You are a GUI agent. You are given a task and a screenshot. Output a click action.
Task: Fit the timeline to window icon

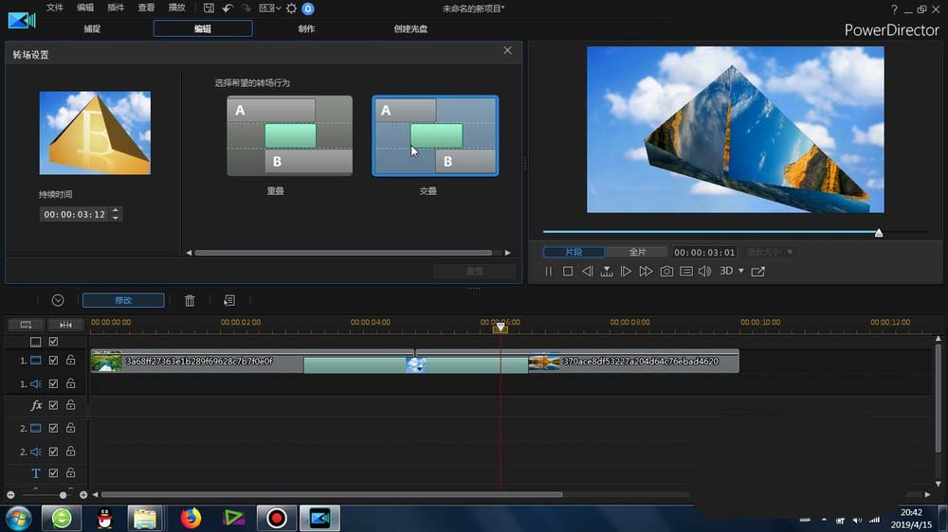(x=66, y=325)
